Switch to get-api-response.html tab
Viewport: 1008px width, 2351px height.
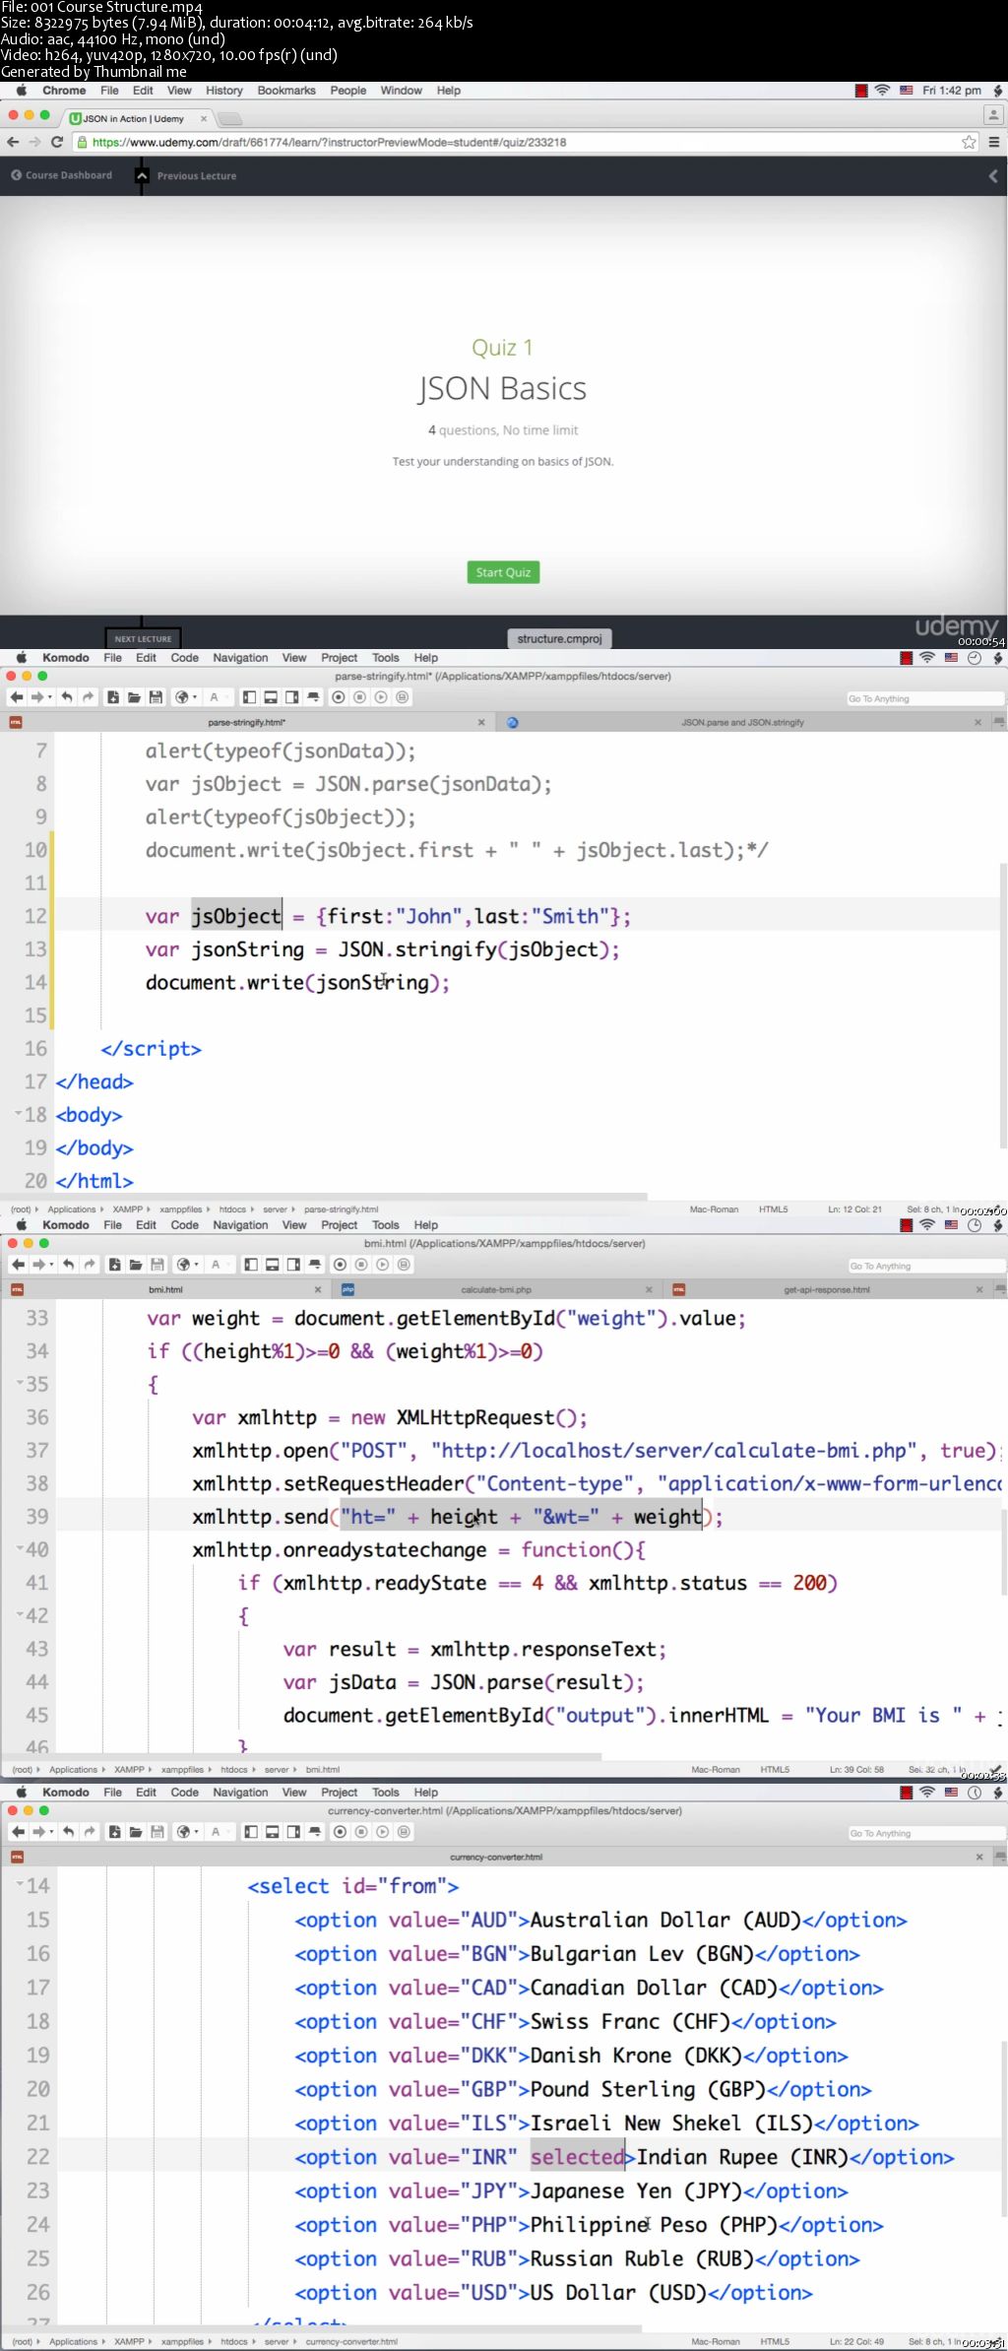coord(827,1289)
